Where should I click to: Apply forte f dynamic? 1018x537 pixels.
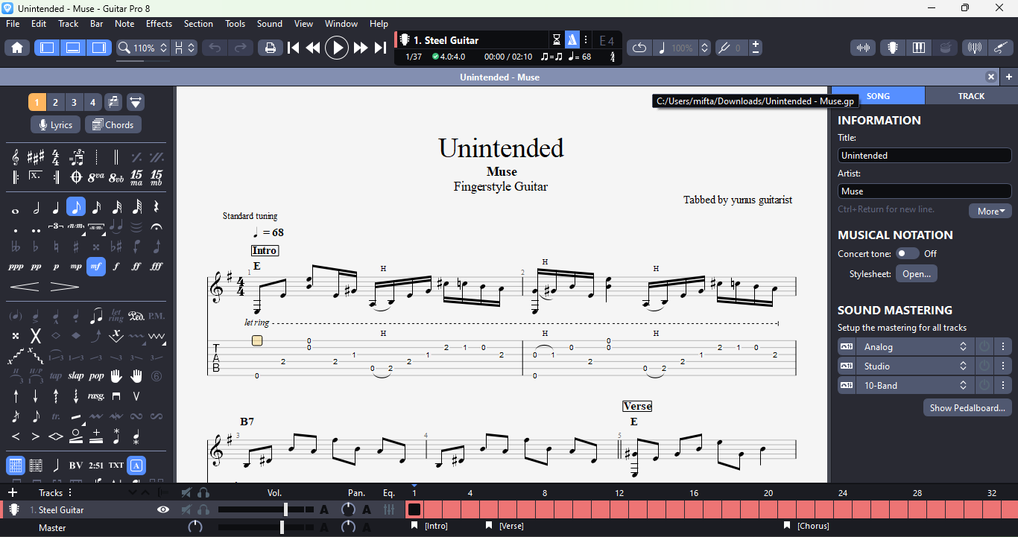click(x=116, y=267)
